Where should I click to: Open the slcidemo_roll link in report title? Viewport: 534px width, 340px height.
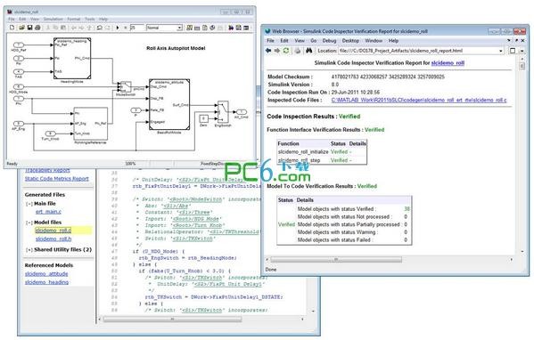pos(448,63)
